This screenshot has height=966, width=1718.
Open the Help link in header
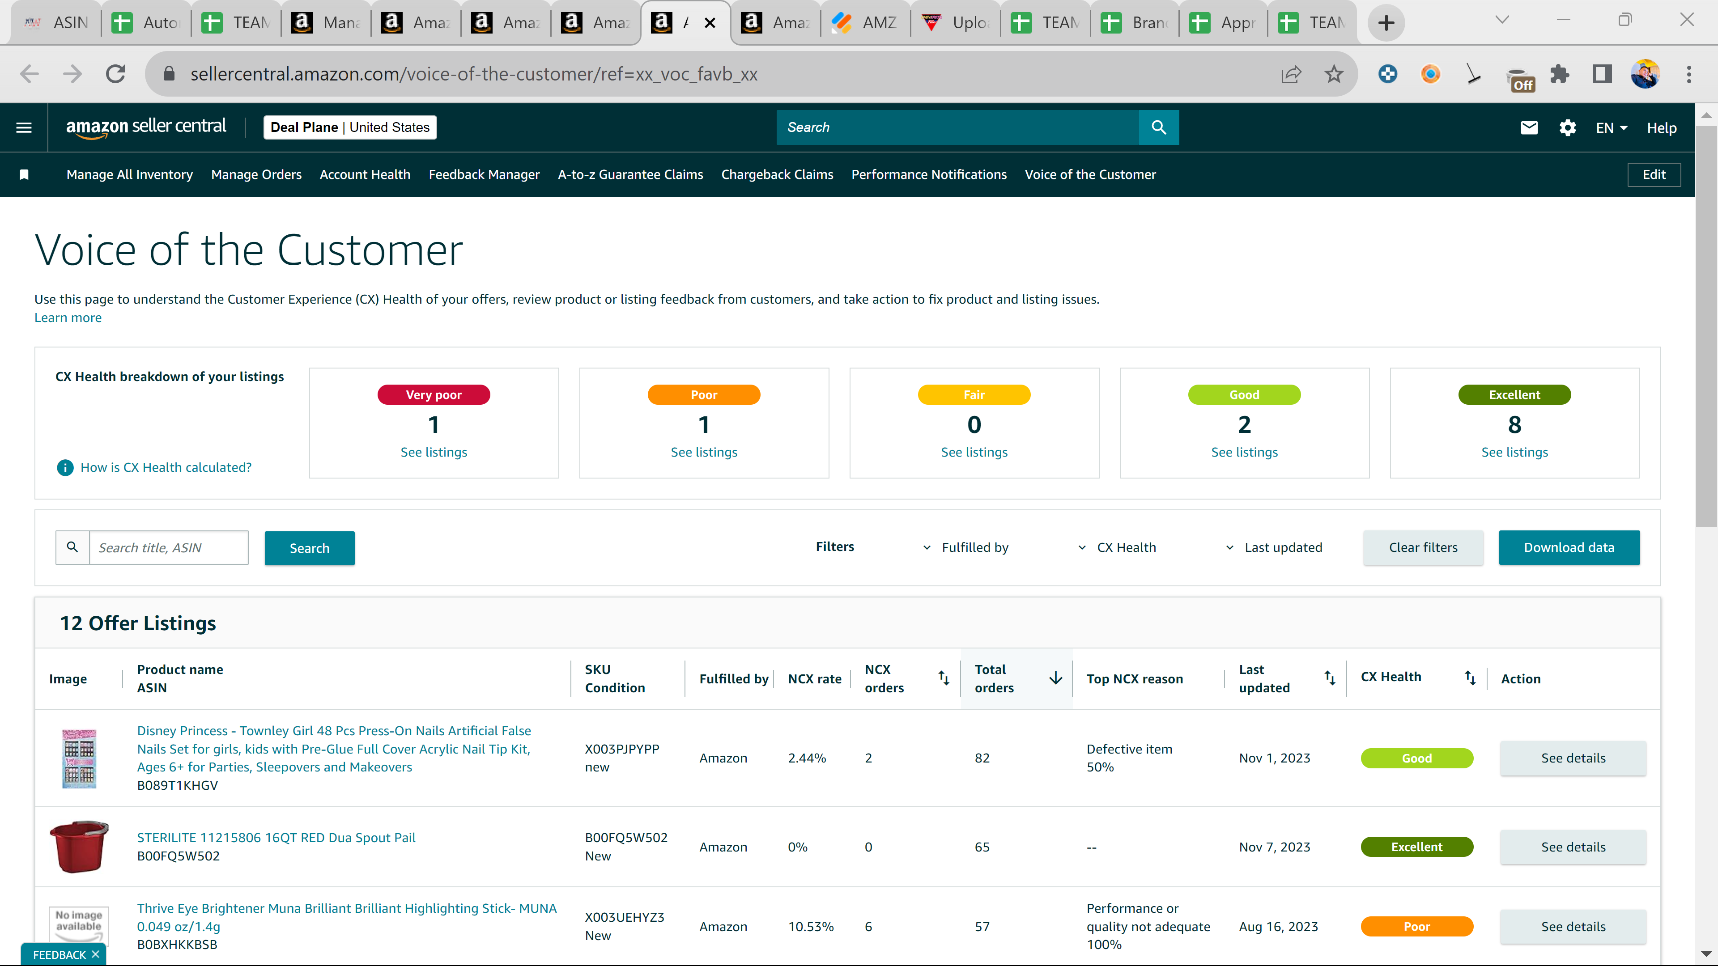pos(1661,128)
